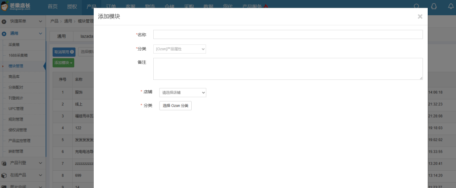Click the 备注 textarea
The width and height of the screenshot is (456, 188).
click(288, 69)
